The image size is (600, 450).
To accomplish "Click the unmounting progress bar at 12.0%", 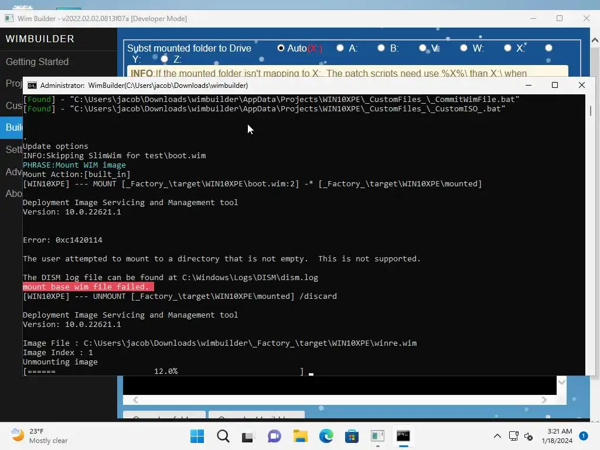I will 163,371.
